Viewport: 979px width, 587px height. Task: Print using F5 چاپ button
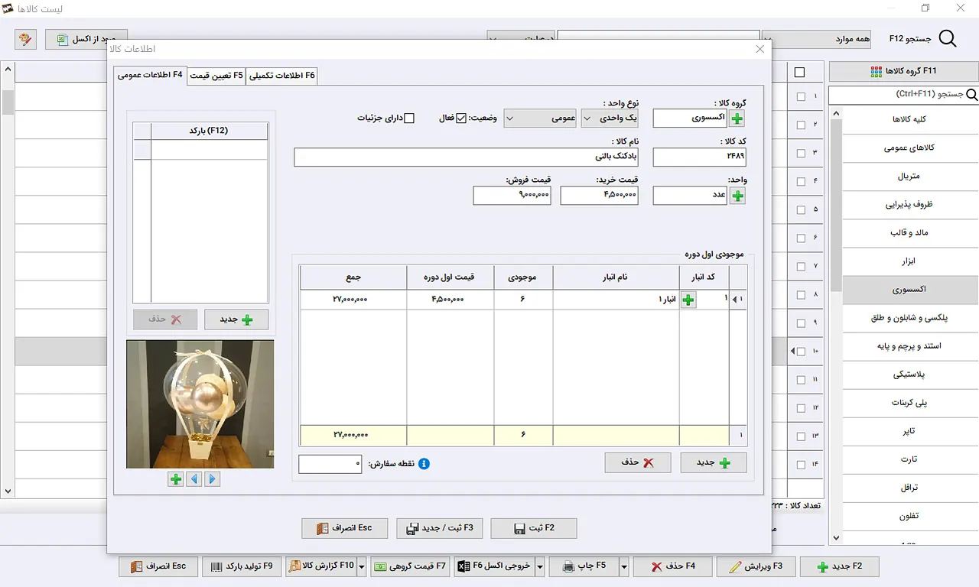(584, 566)
